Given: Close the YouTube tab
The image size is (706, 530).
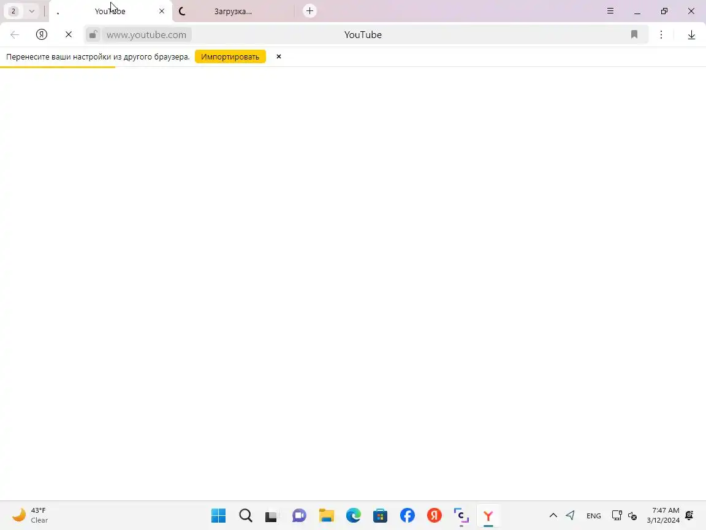Looking at the screenshot, I should [162, 11].
